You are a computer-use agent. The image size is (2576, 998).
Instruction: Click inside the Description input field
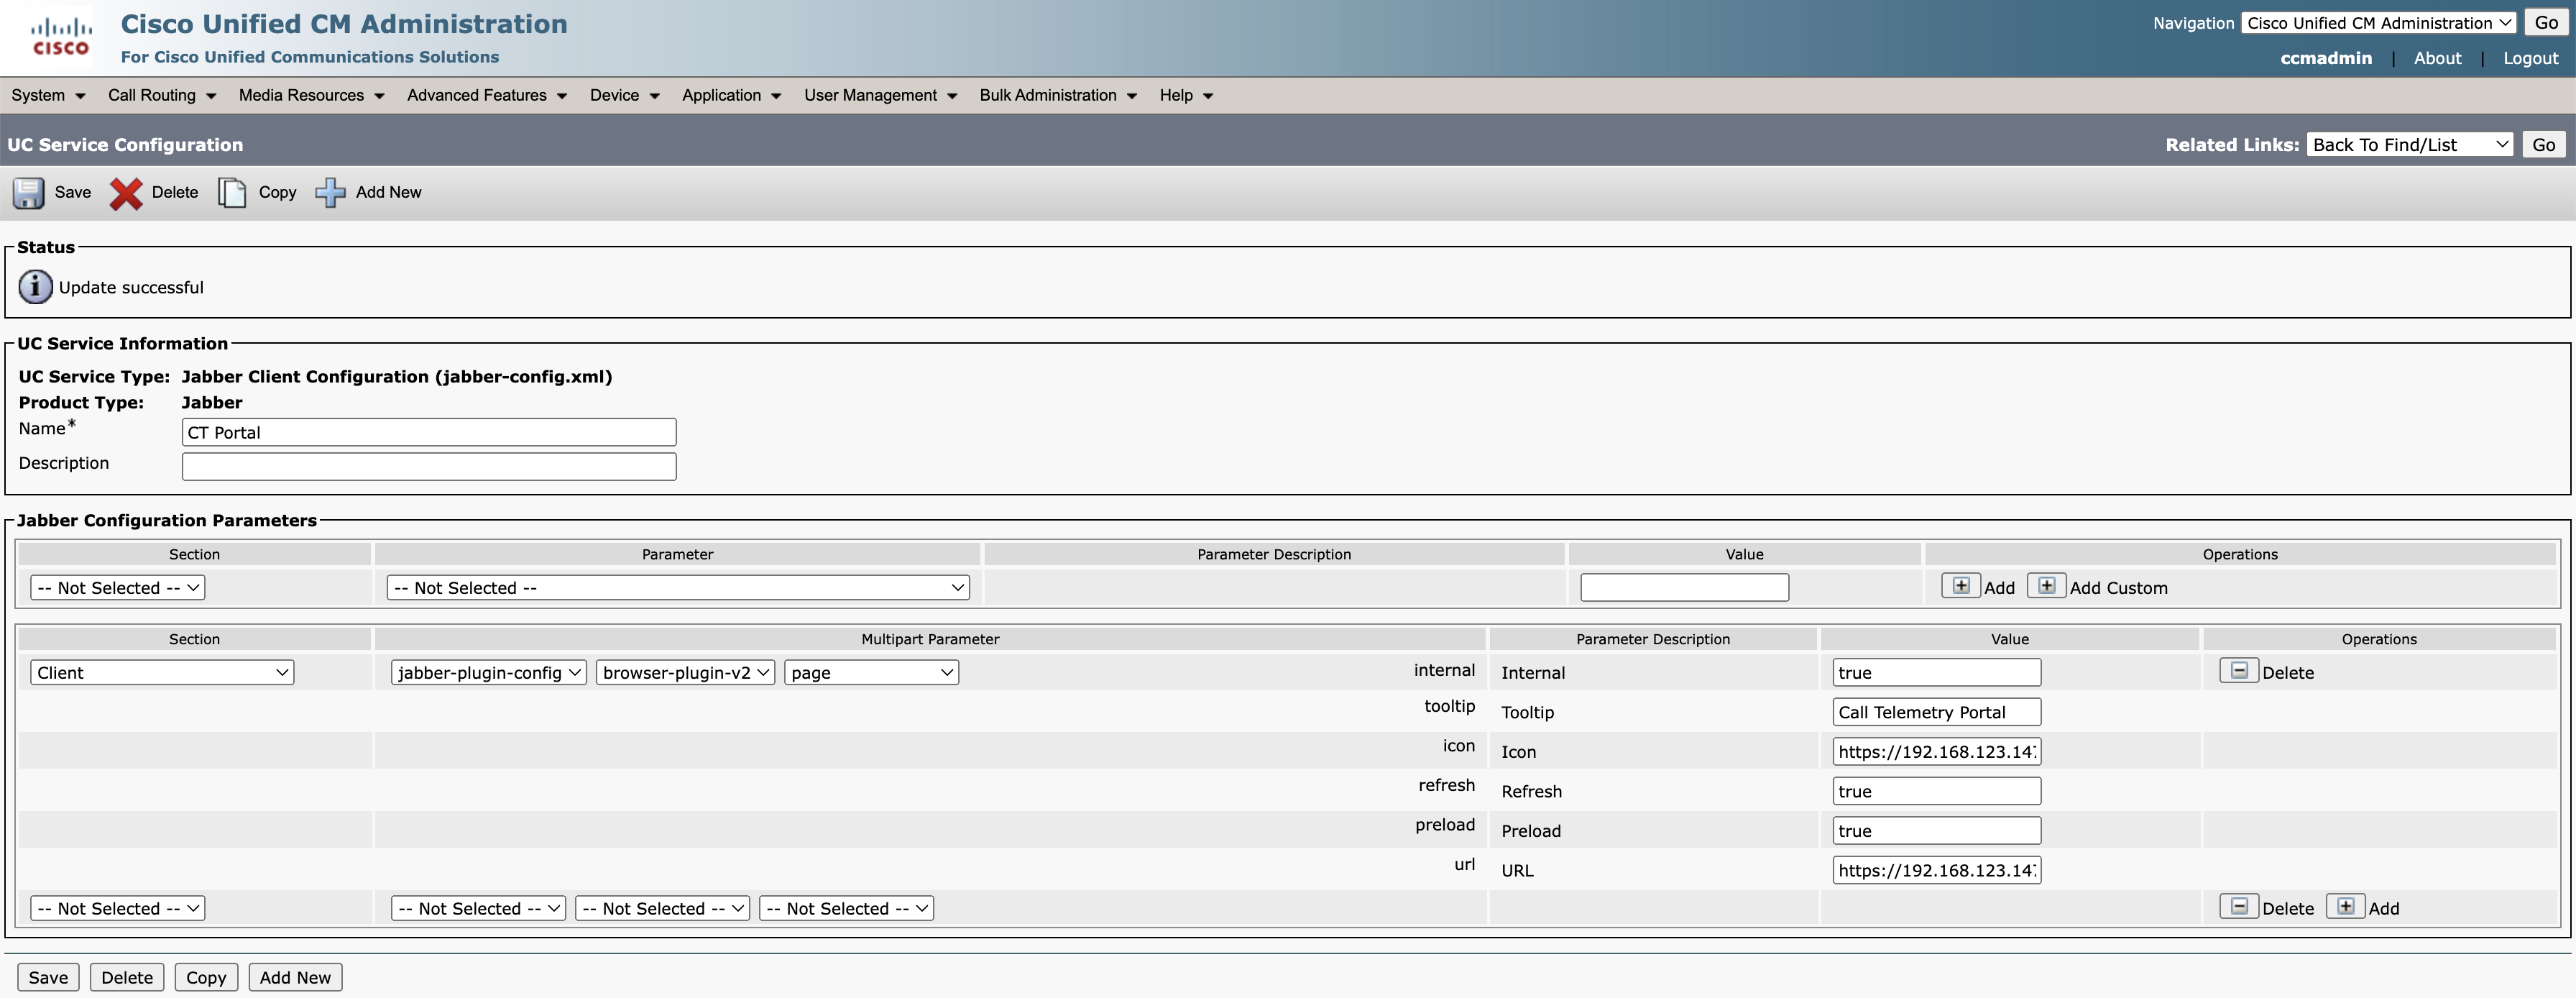coord(428,466)
